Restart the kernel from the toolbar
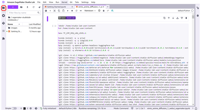This screenshot has width=201, height=110. pyautogui.click(x=76, y=11)
